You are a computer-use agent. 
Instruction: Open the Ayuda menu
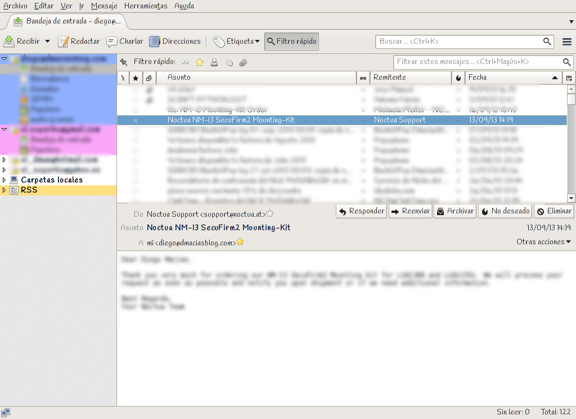[x=184, y=6]
